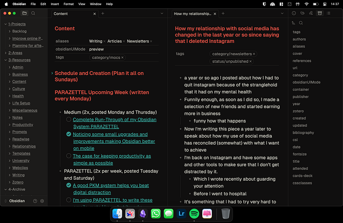Open Spotify in the dock
The width and height of the screenshot is (343, 223).
[x=194, y=214]
